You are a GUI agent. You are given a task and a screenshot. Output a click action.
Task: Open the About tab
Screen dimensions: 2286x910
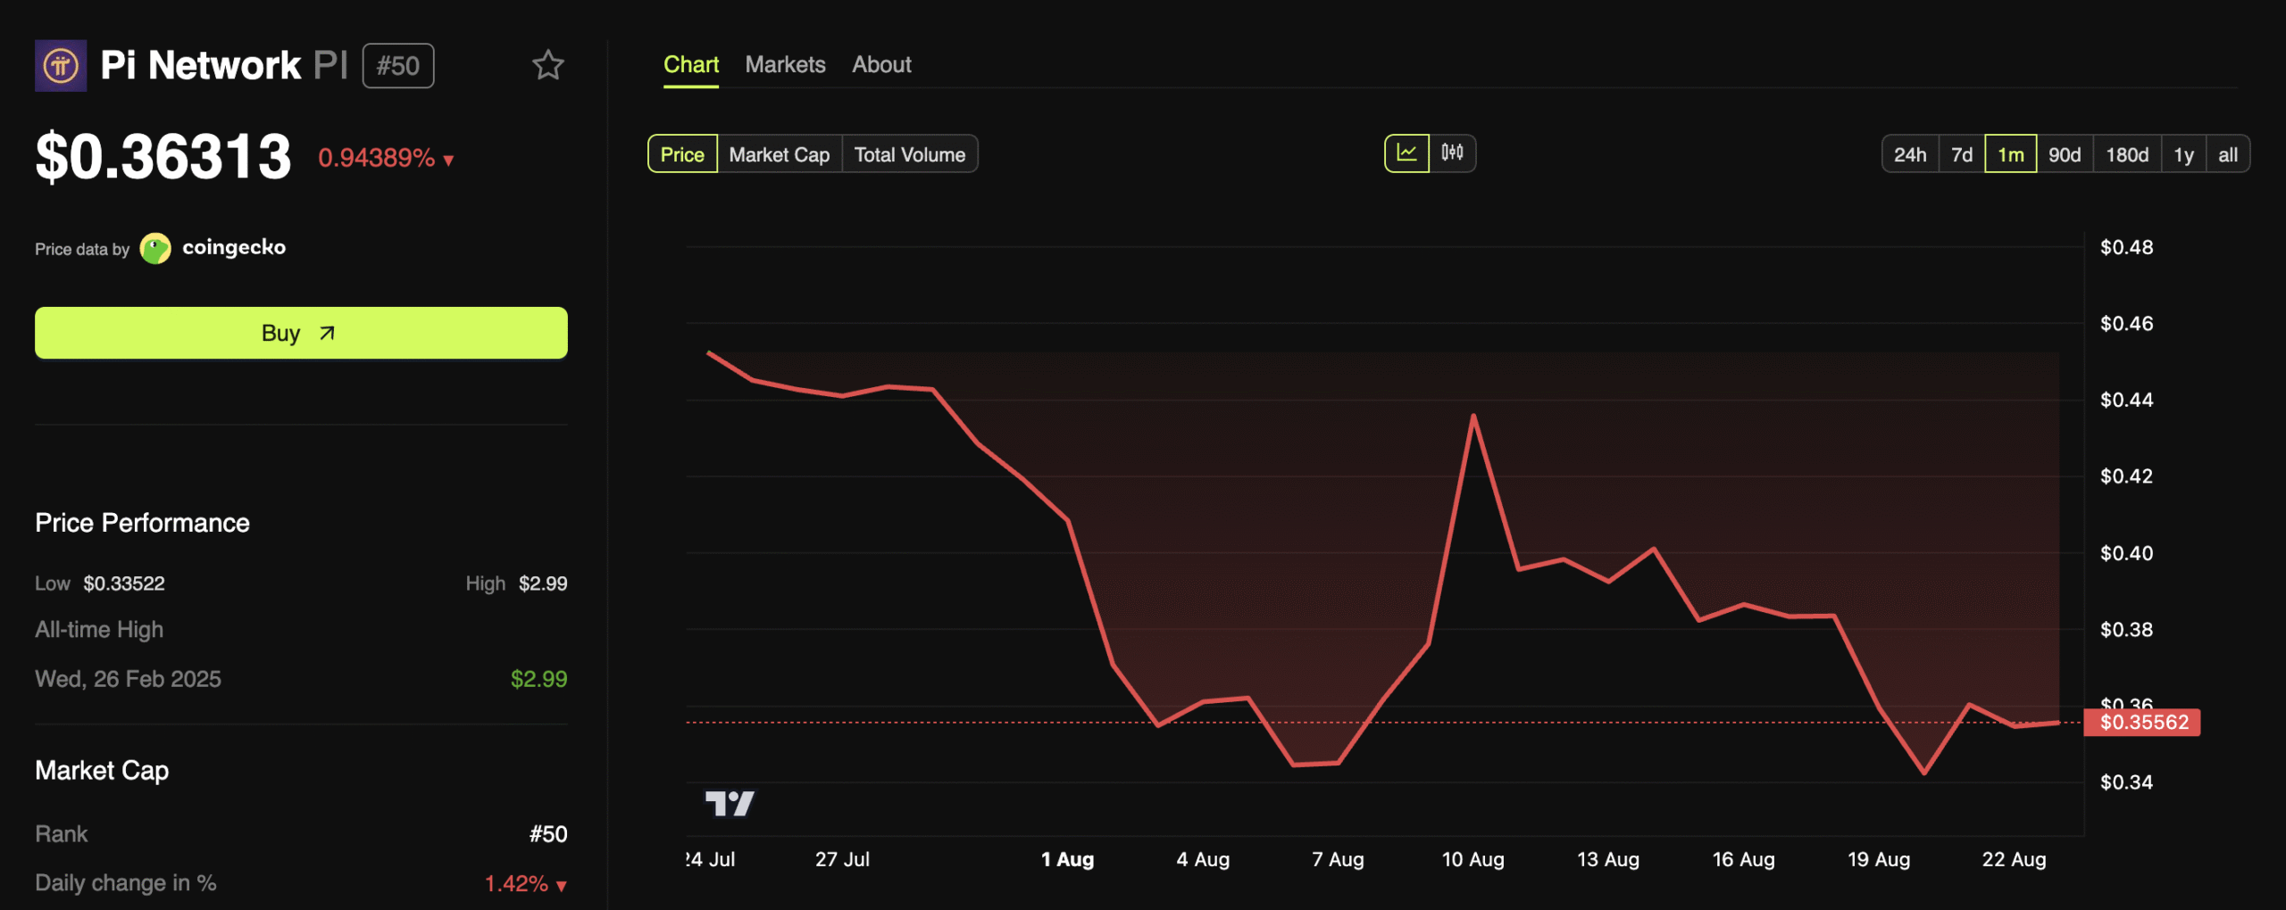click(880, 64)
